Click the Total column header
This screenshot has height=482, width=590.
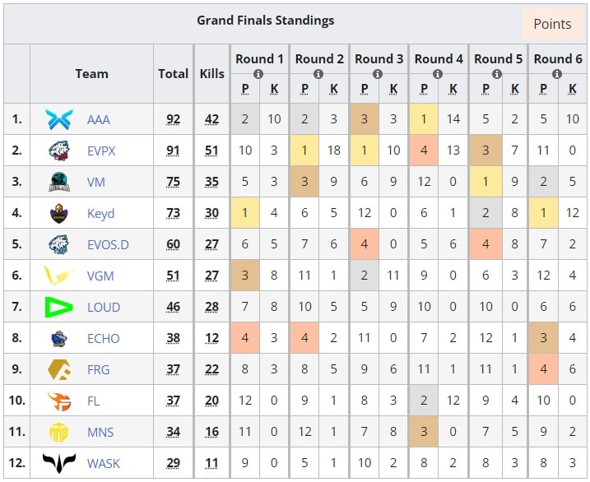(173, 74)
